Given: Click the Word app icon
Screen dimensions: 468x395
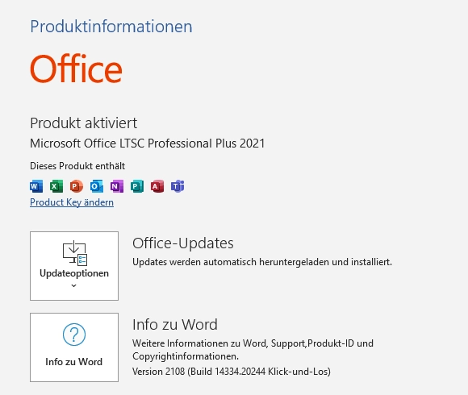Looking at the screenshot, I should click(36, 186).
